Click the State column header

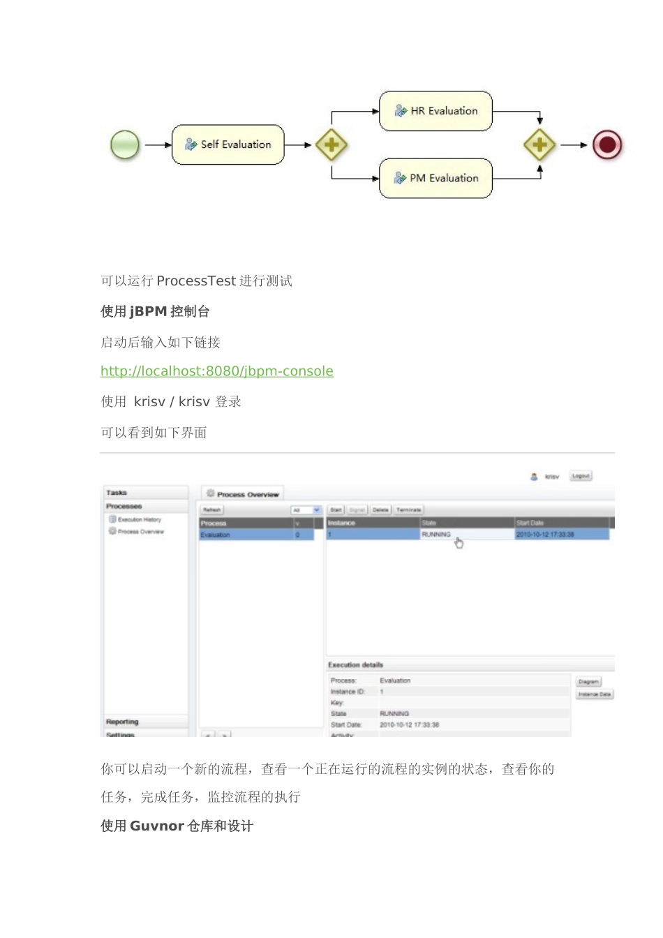466,523
